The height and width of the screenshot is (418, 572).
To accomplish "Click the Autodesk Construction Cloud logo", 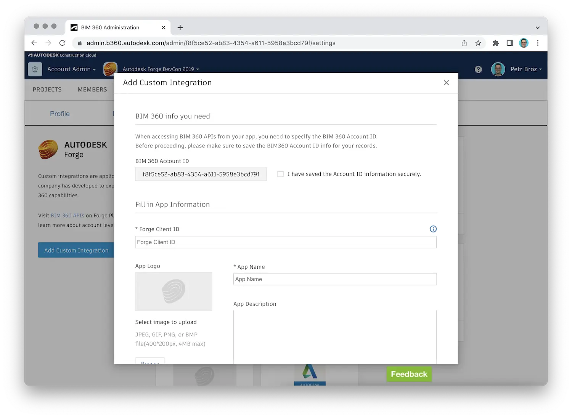I will pyautogui.click(x=62, y=55).
